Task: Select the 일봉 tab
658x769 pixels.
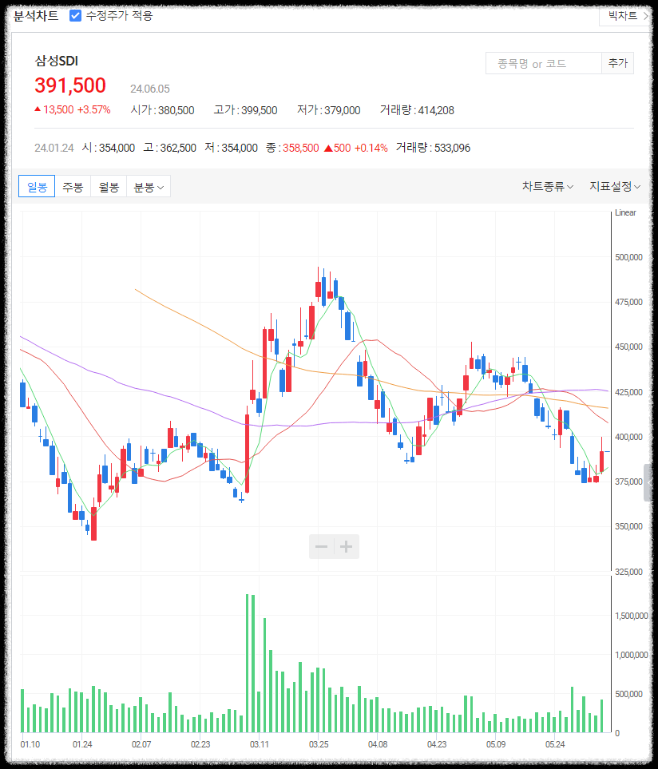Action: point(37,186)
